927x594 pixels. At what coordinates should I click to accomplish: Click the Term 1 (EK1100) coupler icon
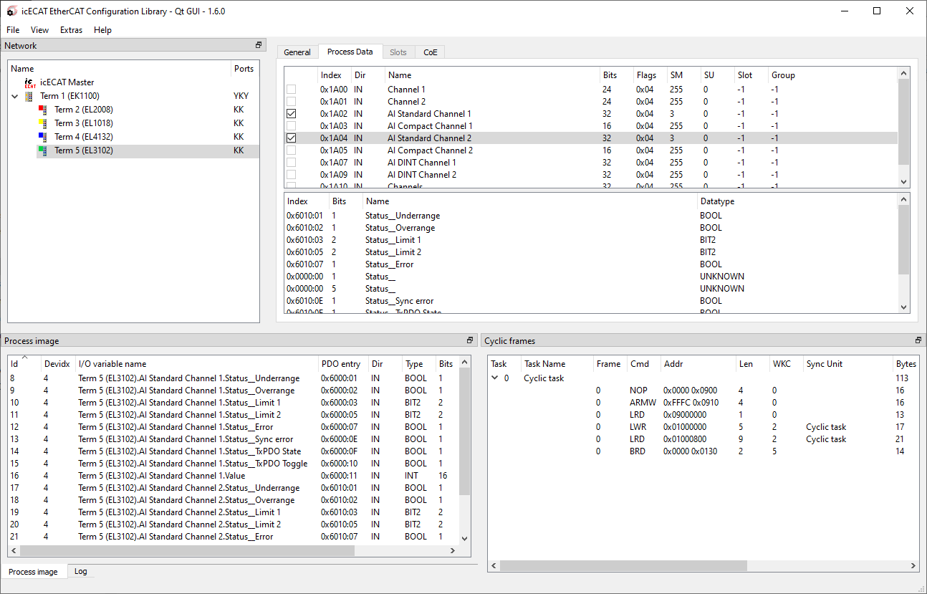(x=29, y=96)
